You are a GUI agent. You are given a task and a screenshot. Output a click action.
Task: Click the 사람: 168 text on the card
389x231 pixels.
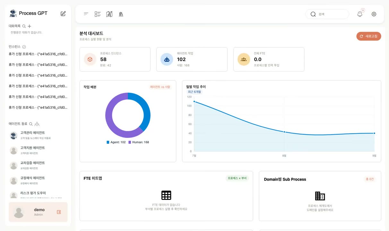pos(183,65)
